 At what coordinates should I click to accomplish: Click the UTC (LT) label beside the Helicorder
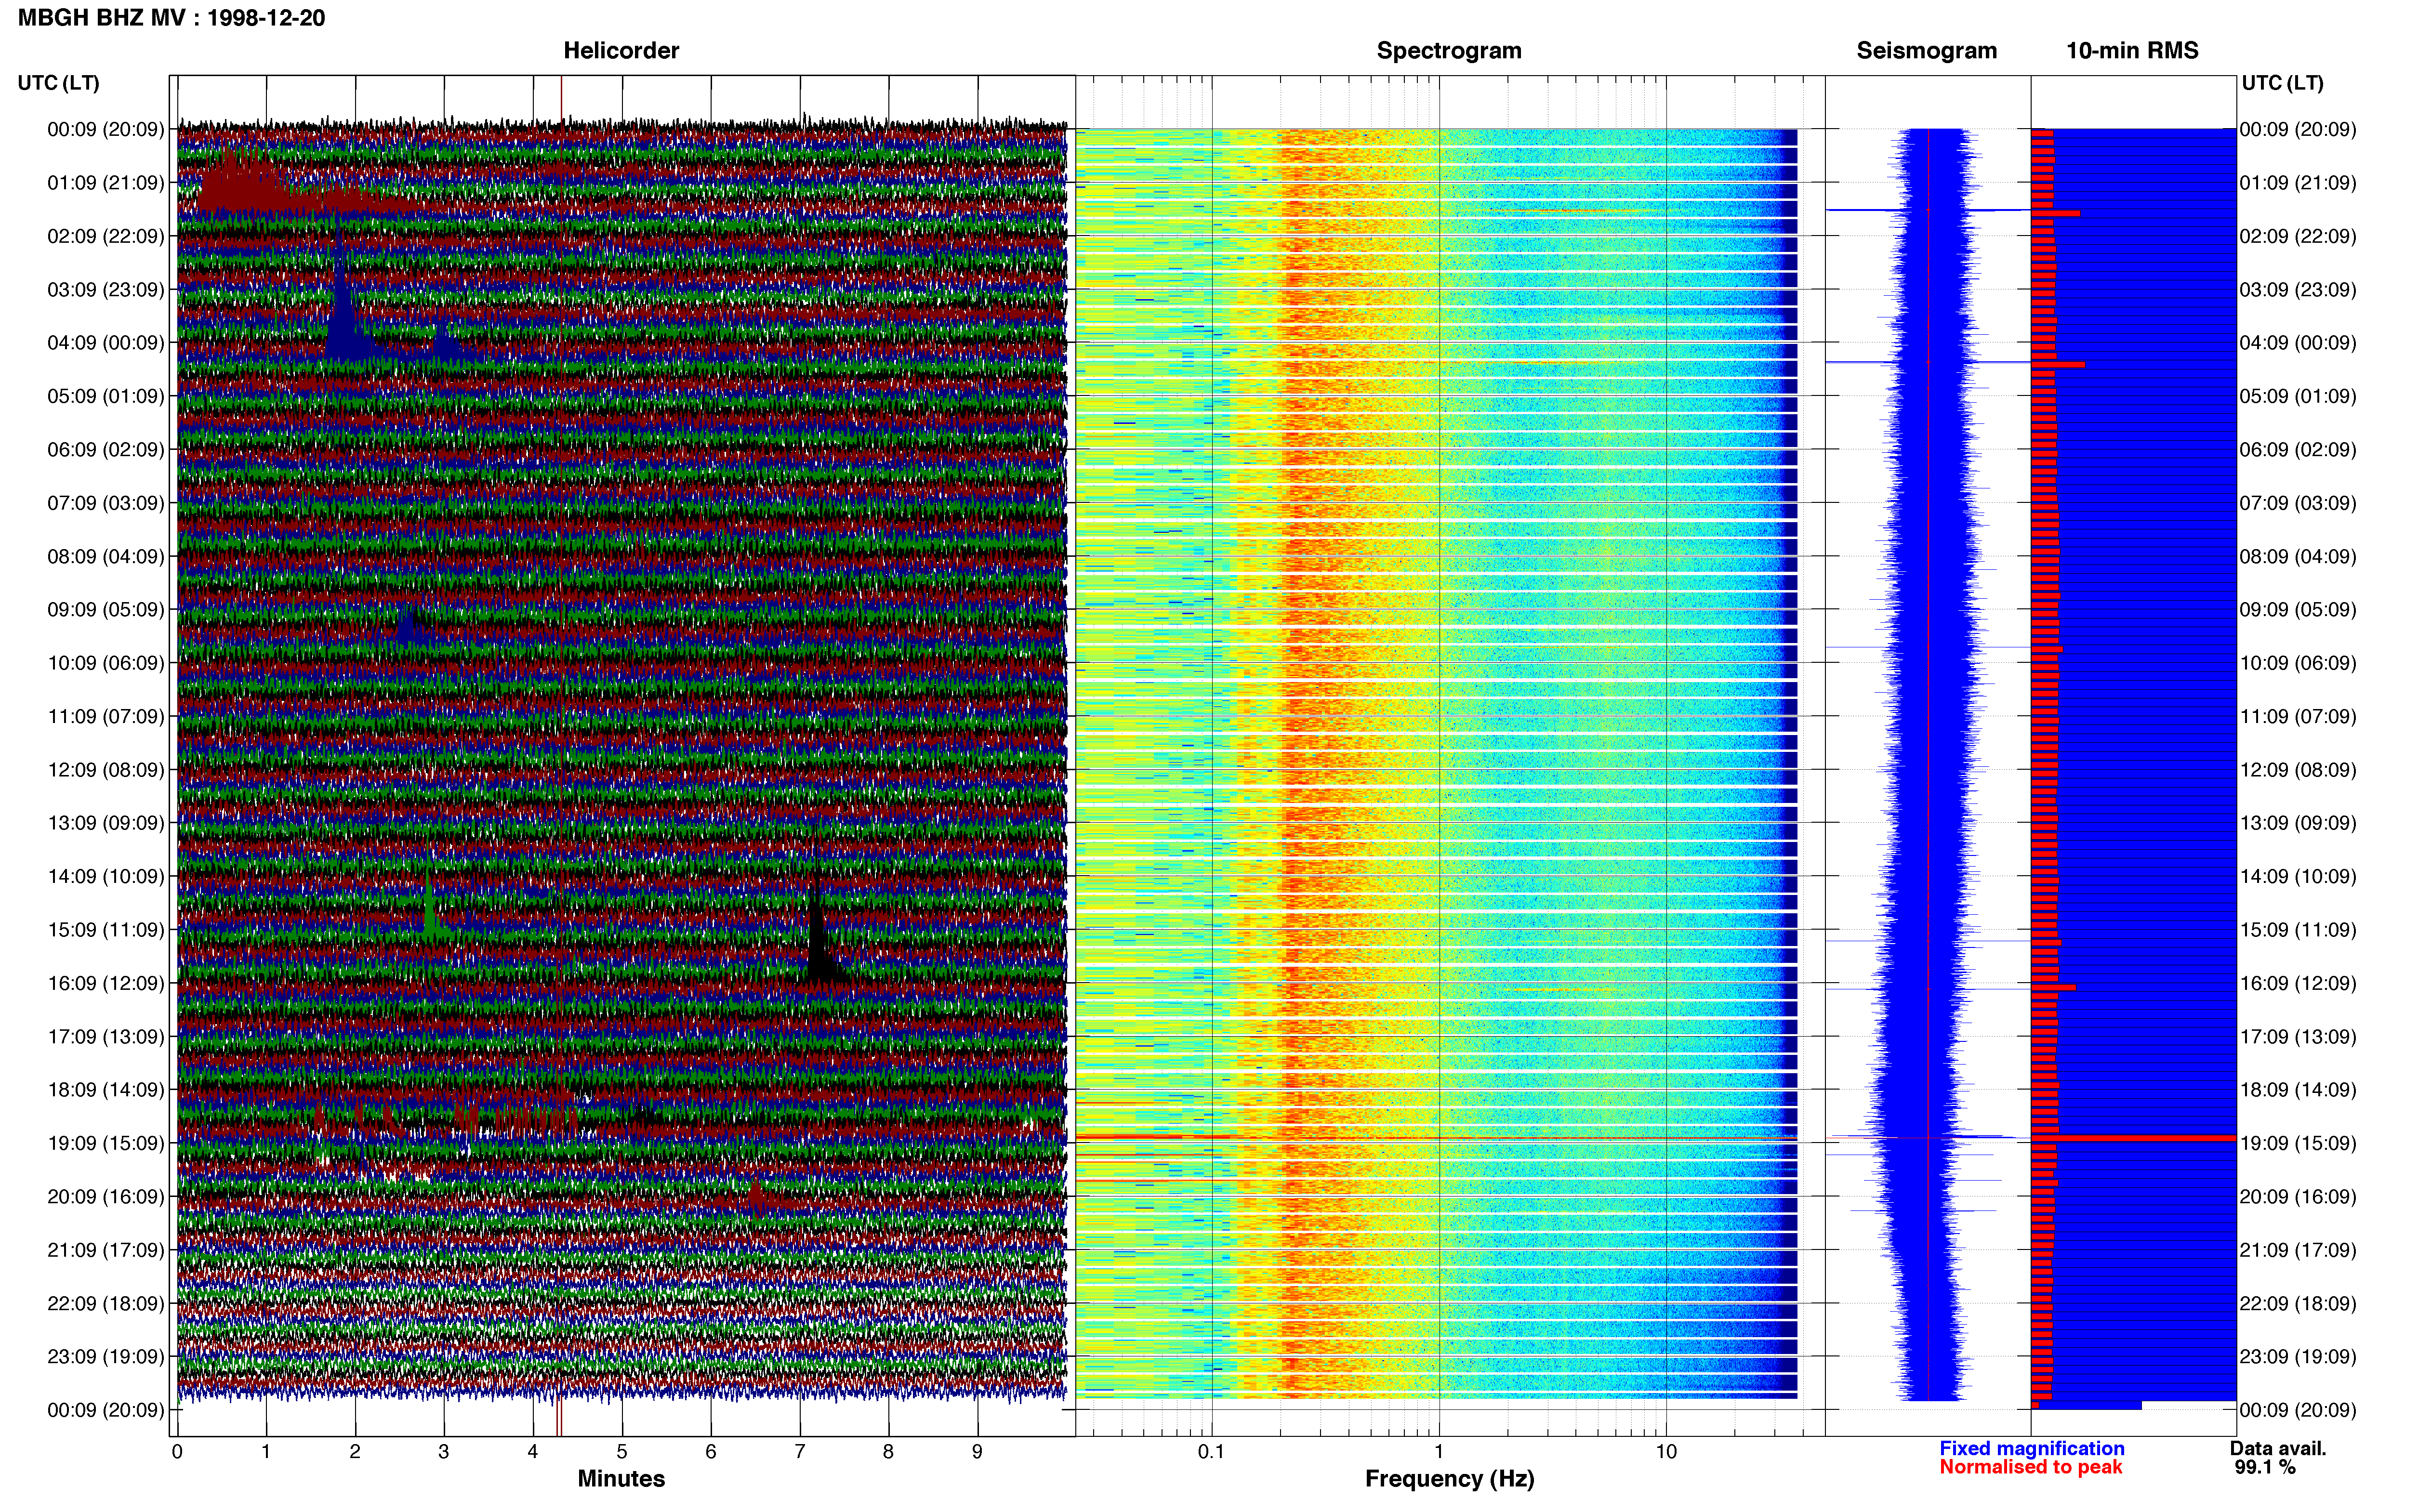click(58, 83)
